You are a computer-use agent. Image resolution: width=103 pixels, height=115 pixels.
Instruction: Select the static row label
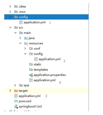(x=37, y=64)
